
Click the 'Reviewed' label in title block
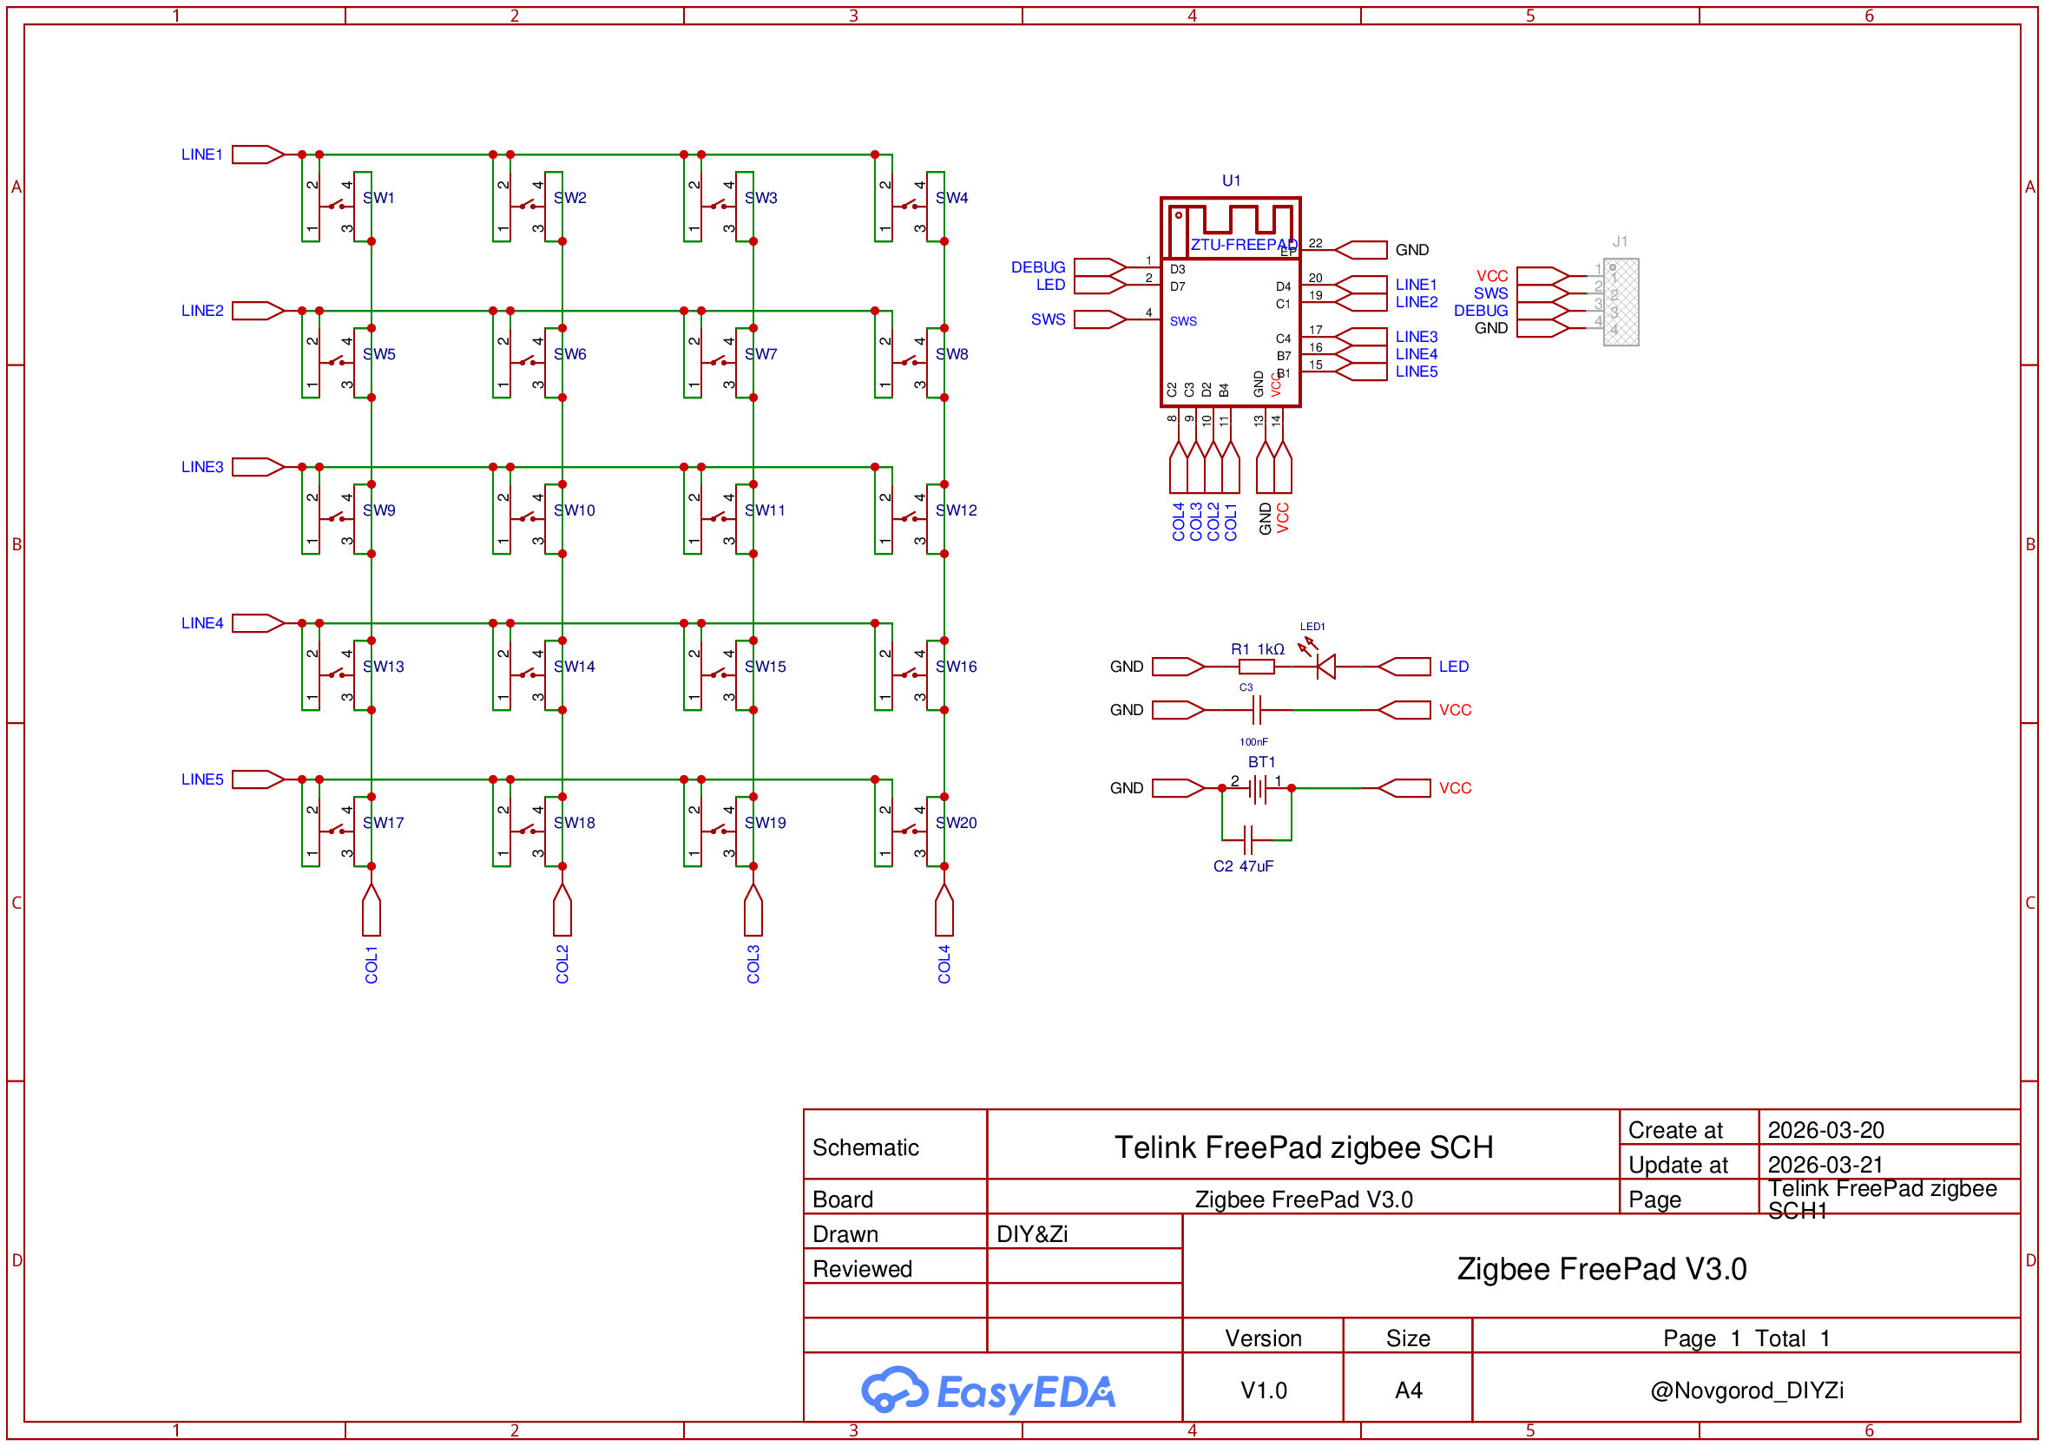pyautogui.click(x=862, y=1269)
